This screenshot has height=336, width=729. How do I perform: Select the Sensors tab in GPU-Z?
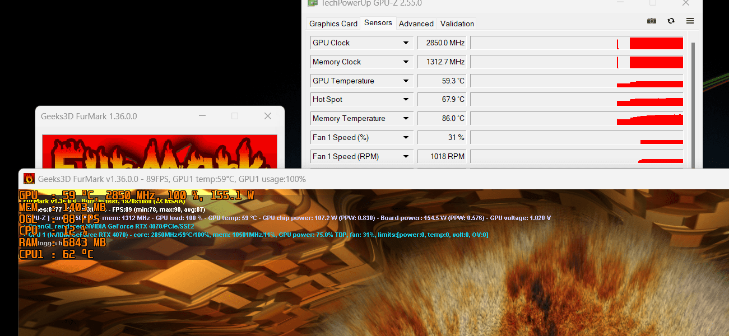[x=378, y=23]
